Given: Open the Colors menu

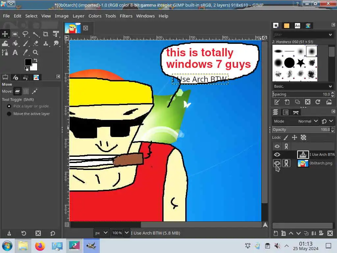Looking at the screenshot, I should (95, 16).
